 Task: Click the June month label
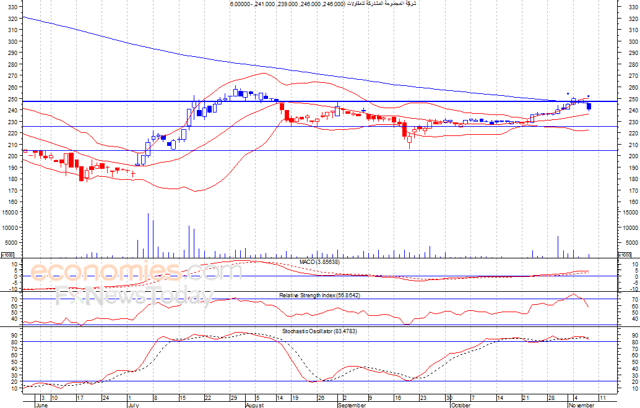point(42,405)
